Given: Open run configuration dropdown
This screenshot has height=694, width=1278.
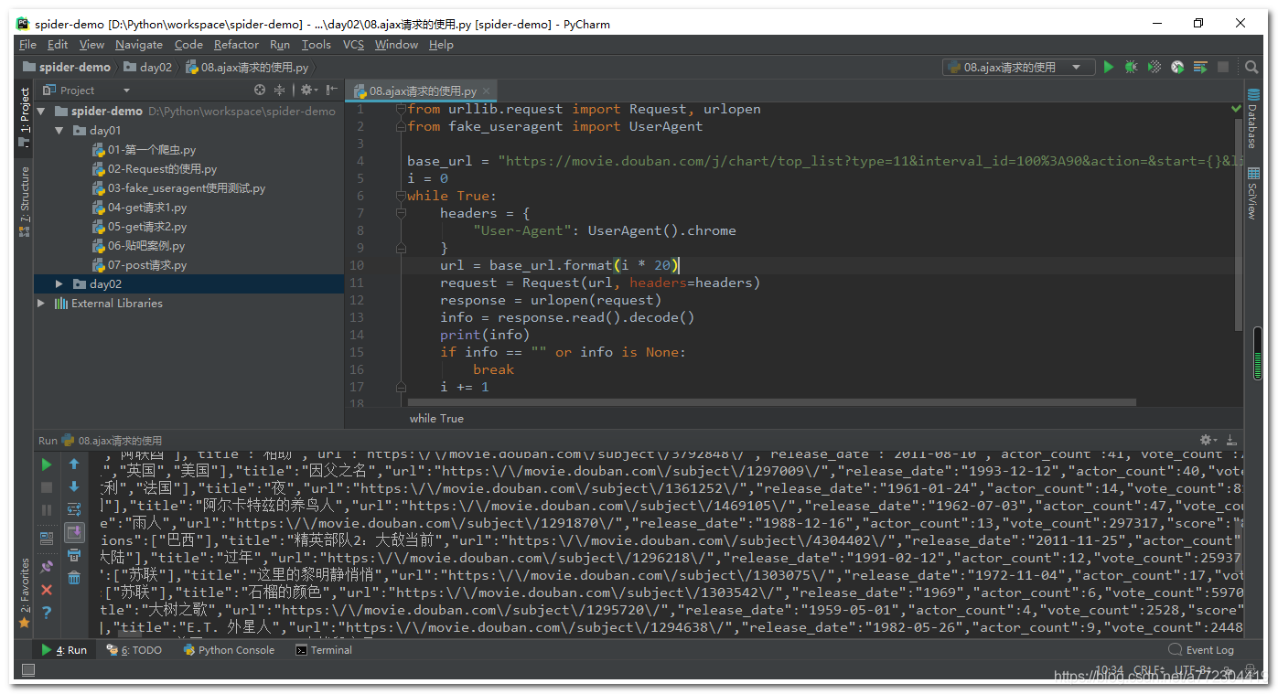Looking at the screenshot, I should [1017, 67].
